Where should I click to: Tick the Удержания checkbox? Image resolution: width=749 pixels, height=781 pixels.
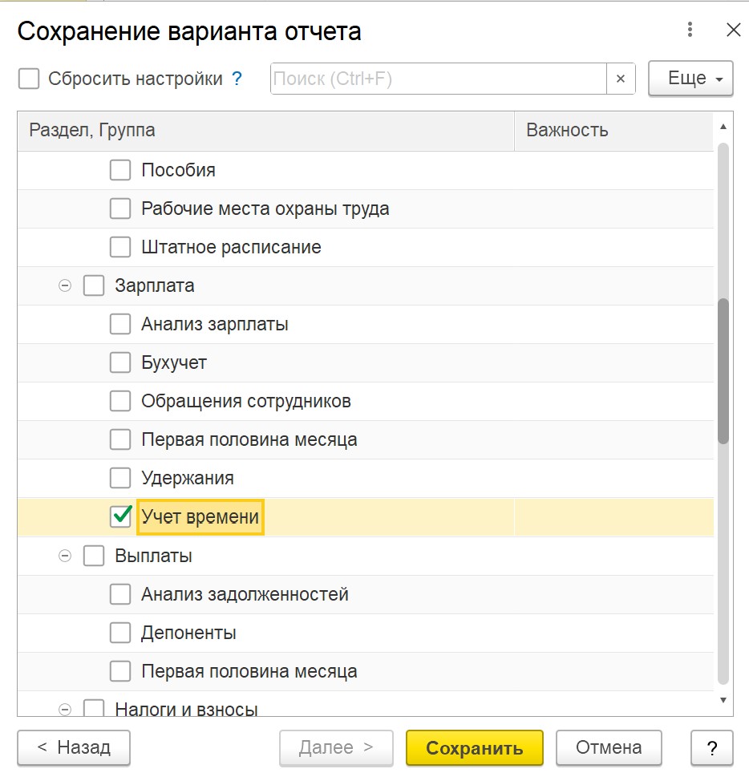point(120,478)
